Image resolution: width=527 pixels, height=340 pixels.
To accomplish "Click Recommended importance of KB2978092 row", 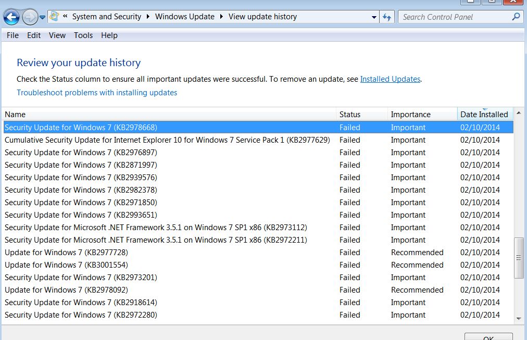I will pos(417,290).
